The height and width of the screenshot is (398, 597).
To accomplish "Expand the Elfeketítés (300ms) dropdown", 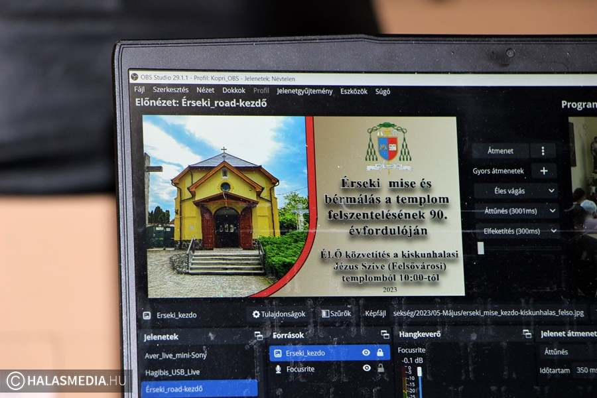I will click(x=551, y=231).
